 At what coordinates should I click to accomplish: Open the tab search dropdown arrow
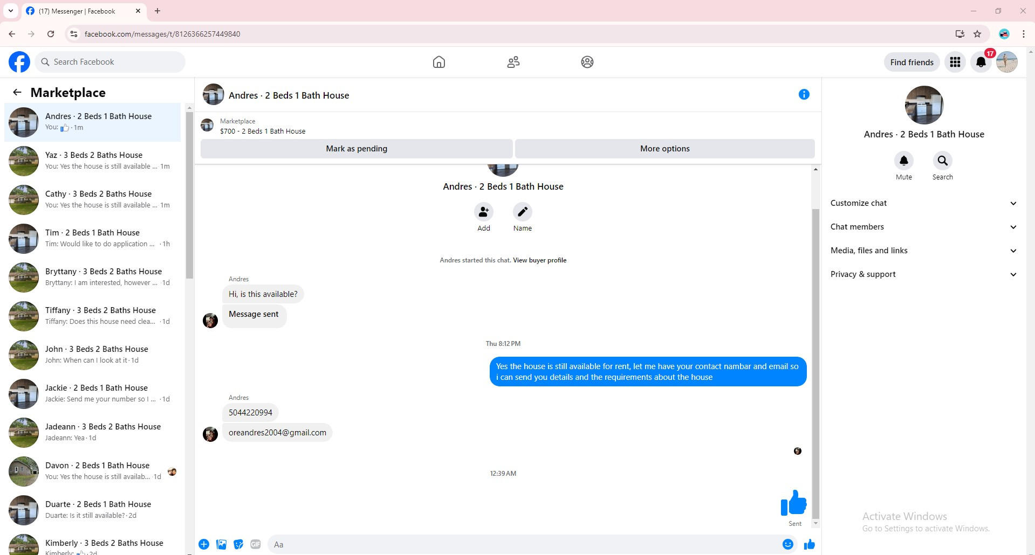[11, 11]
